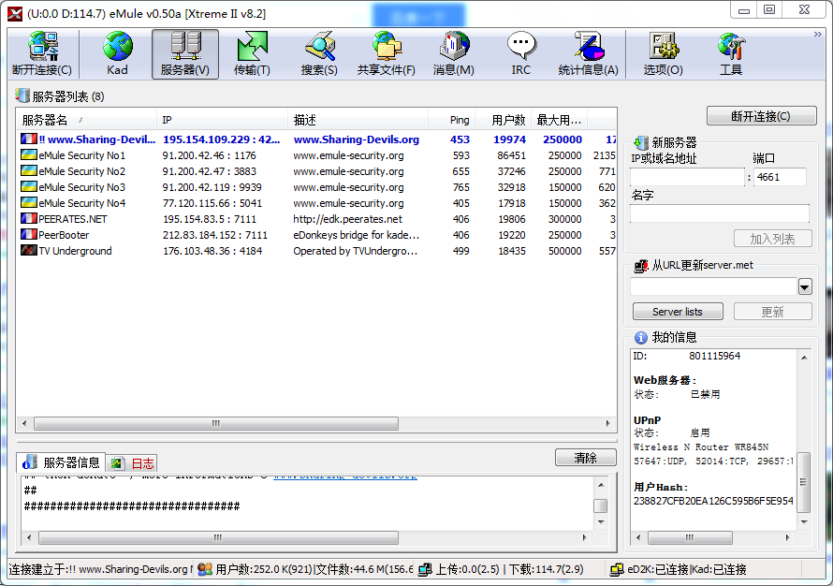Select the TV Underground server row name
Image resolution: width=833 pixels, height=586 pixels.
click(75, 251)
